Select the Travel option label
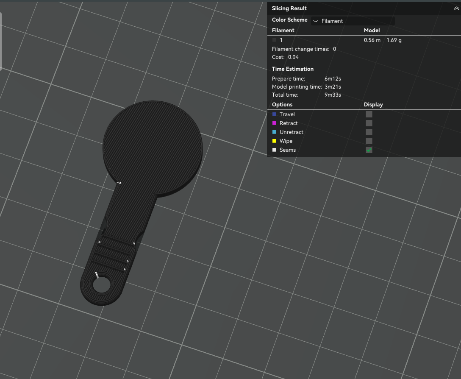The image size is (461, 379). click(287, 114)
